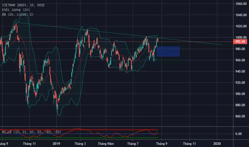Select the blue shaded rectangle drawing
Screen dimensions: 249x147
[x=168, y=51]
